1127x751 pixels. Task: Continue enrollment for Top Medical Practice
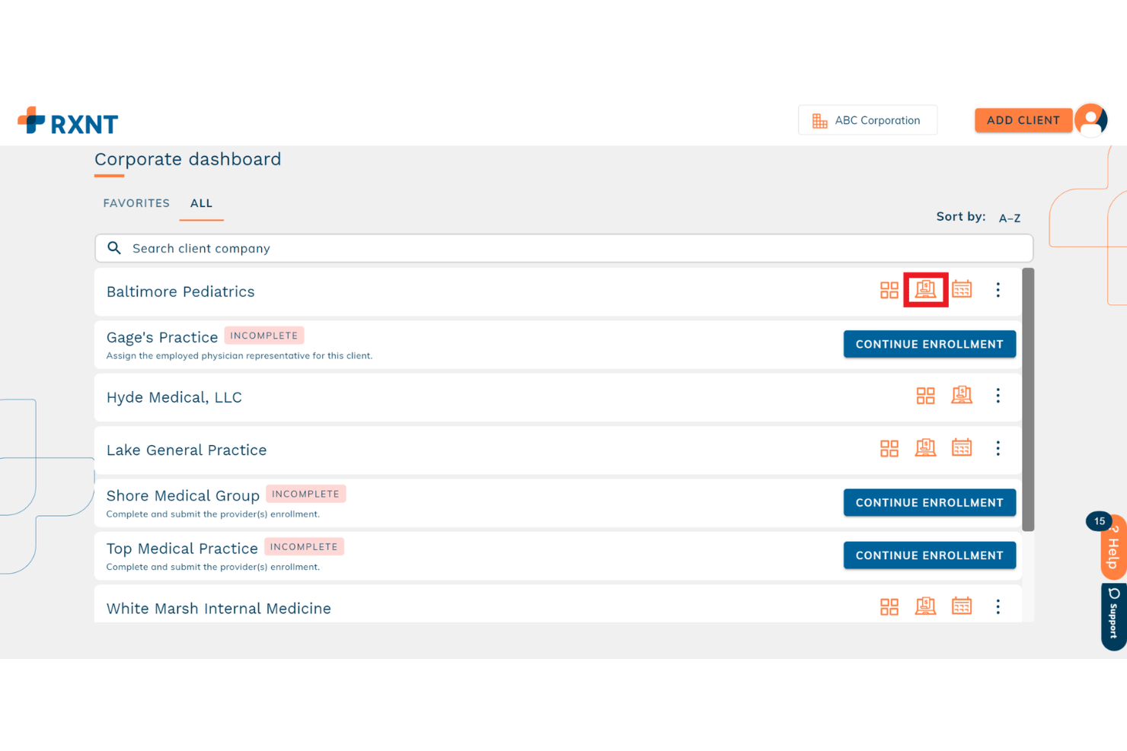coord(929,555)
